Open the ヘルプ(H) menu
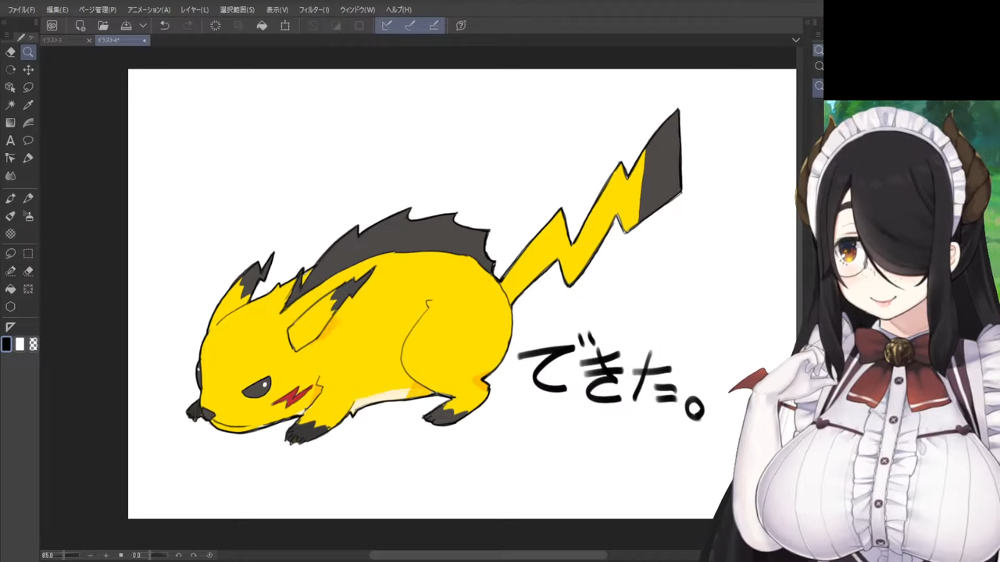 pos(398,9)
